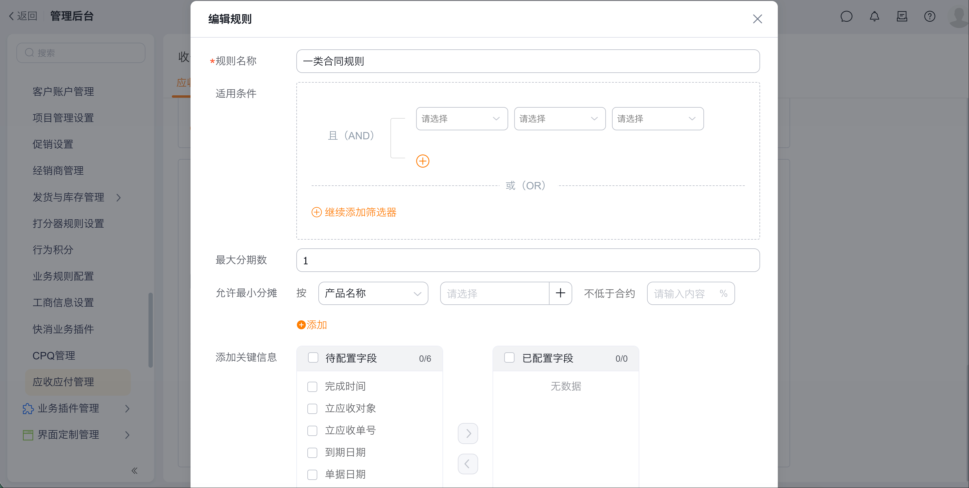Click the orange 添加 button
969x488 pixels.
[x=312, y=325]
